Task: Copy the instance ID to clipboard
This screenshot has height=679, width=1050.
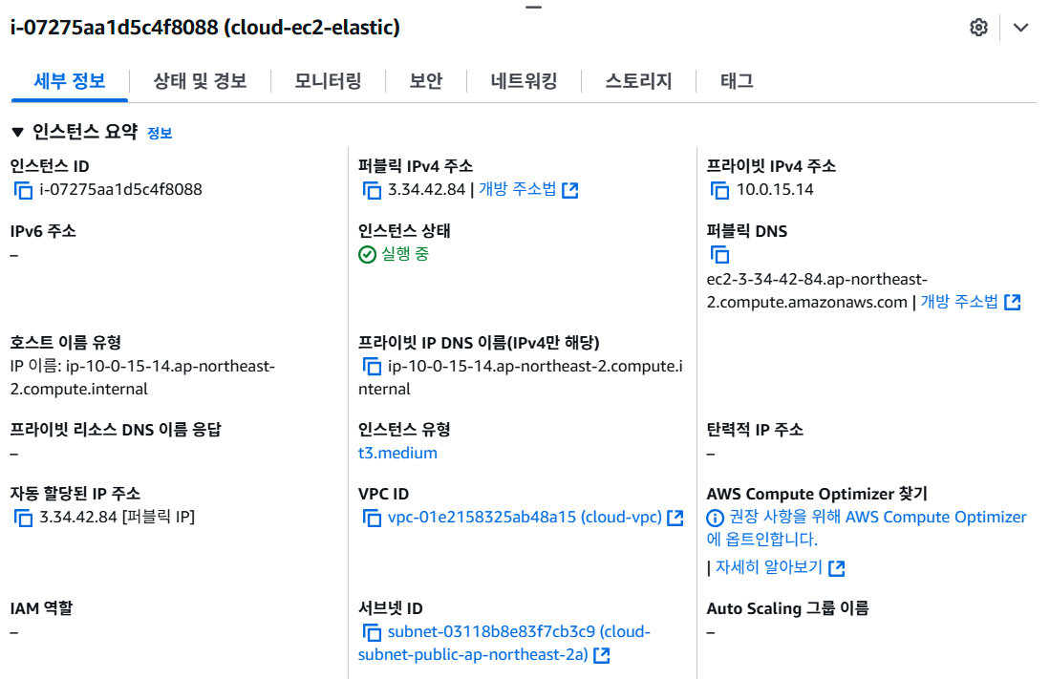Action: point(24,190)
